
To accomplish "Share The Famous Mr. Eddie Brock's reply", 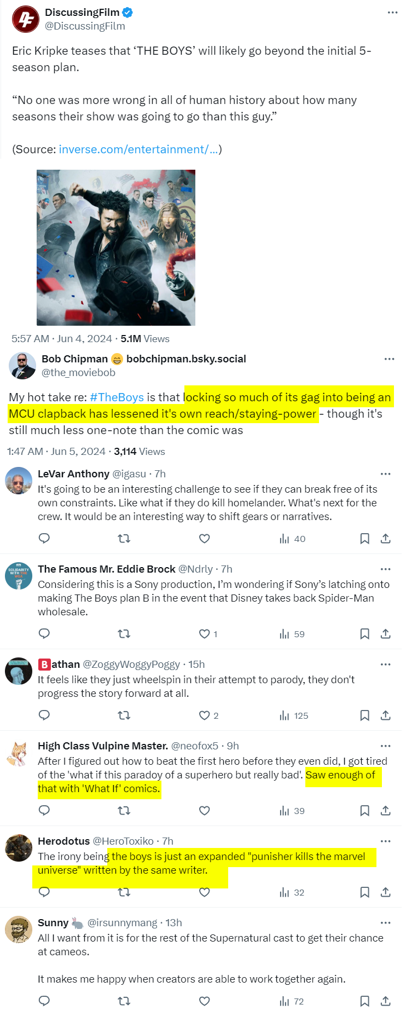I will (x=386, y=634).
